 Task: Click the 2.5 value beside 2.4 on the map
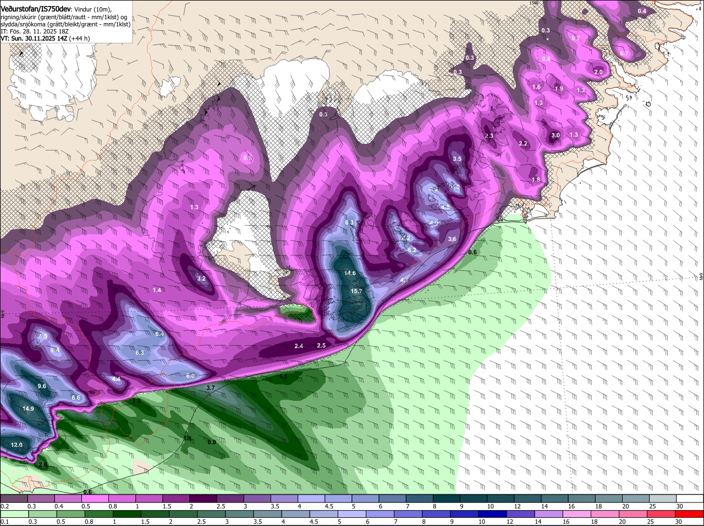321,346
